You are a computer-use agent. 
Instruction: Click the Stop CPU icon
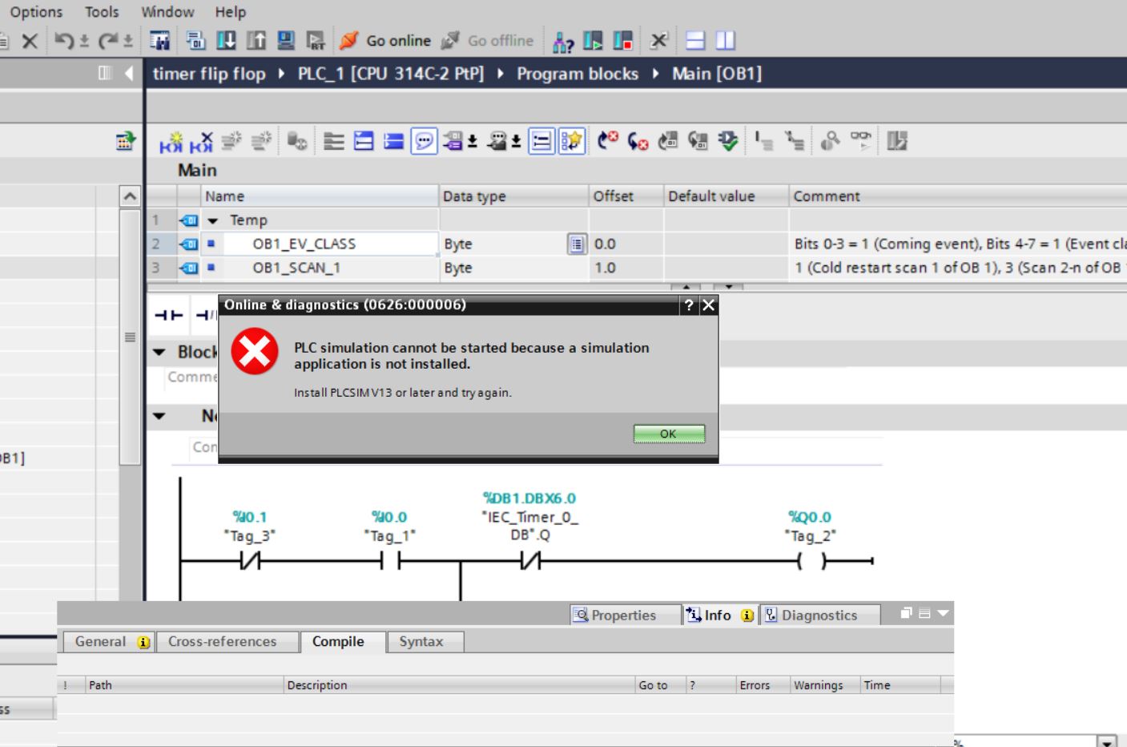point(622,40)
